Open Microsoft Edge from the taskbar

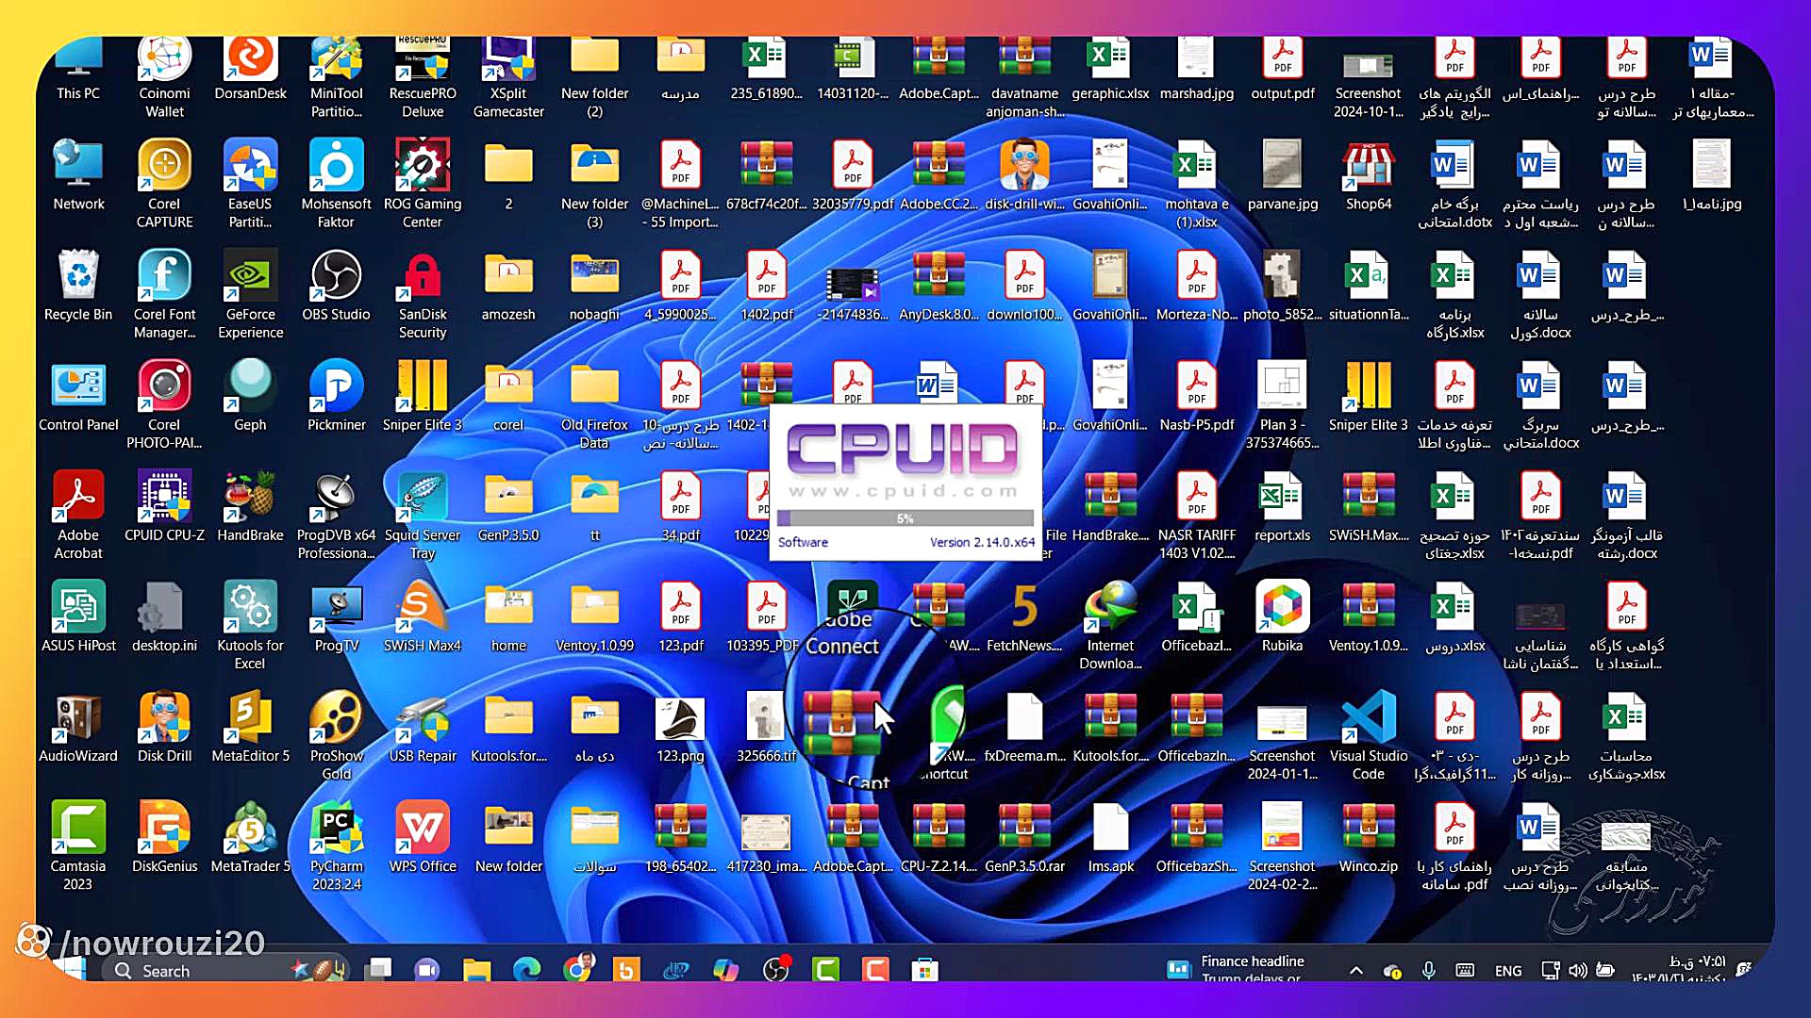coord(526,970)
